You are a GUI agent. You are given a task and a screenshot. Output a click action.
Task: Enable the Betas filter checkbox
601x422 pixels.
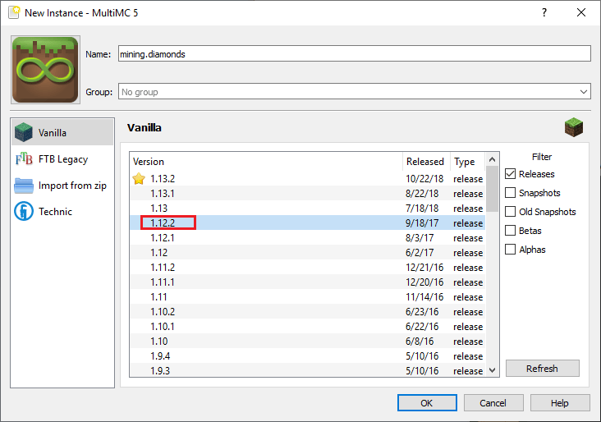point(510,231)
